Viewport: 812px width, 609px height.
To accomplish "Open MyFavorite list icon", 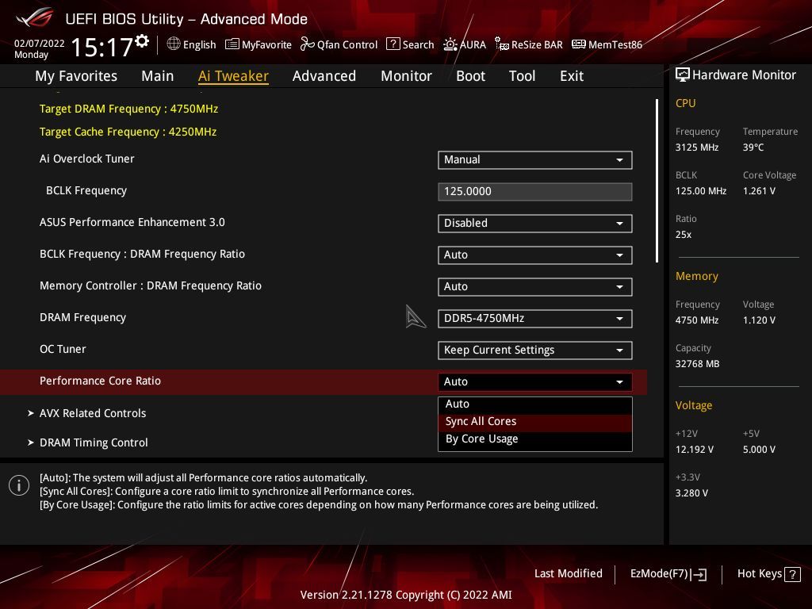I will pyautogui.click(x=232, y=44).
